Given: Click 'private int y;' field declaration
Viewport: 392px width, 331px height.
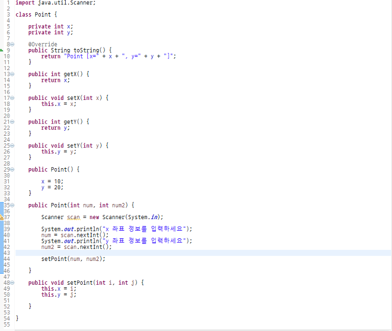Looking at the screenshot, I should (50, 32).
